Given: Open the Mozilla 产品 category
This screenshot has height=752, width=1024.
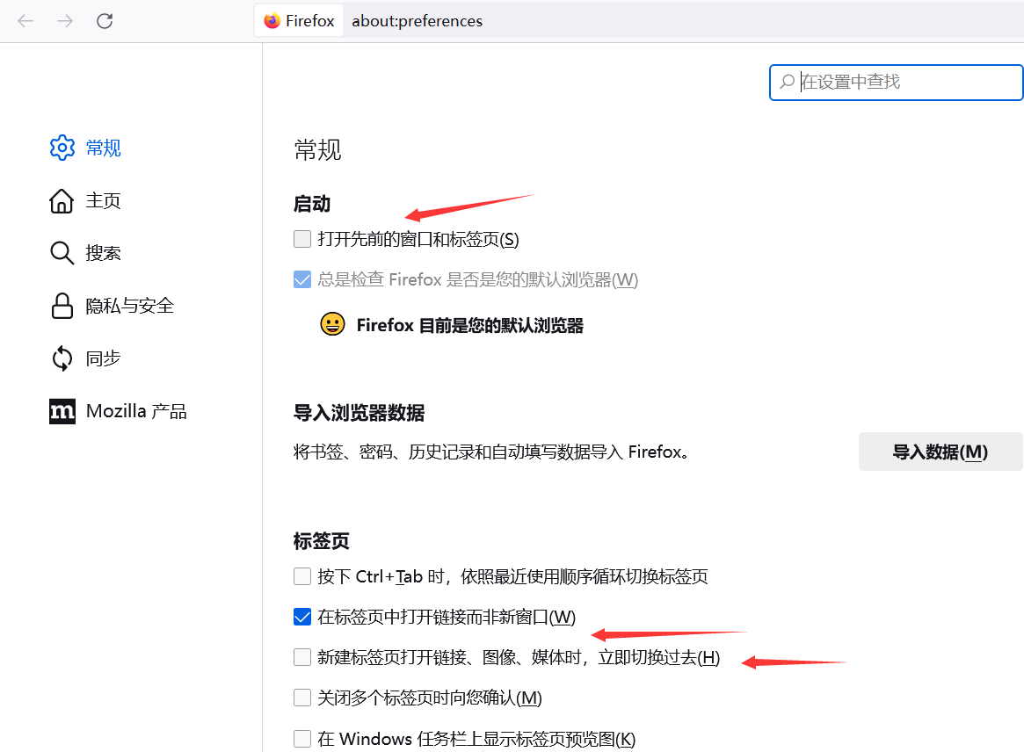Looking at the screenshot, I should coord(136,411).
